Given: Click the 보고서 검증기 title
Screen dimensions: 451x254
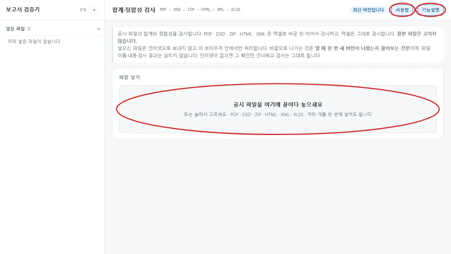Looking at the screenshot, I should (23, 10).
